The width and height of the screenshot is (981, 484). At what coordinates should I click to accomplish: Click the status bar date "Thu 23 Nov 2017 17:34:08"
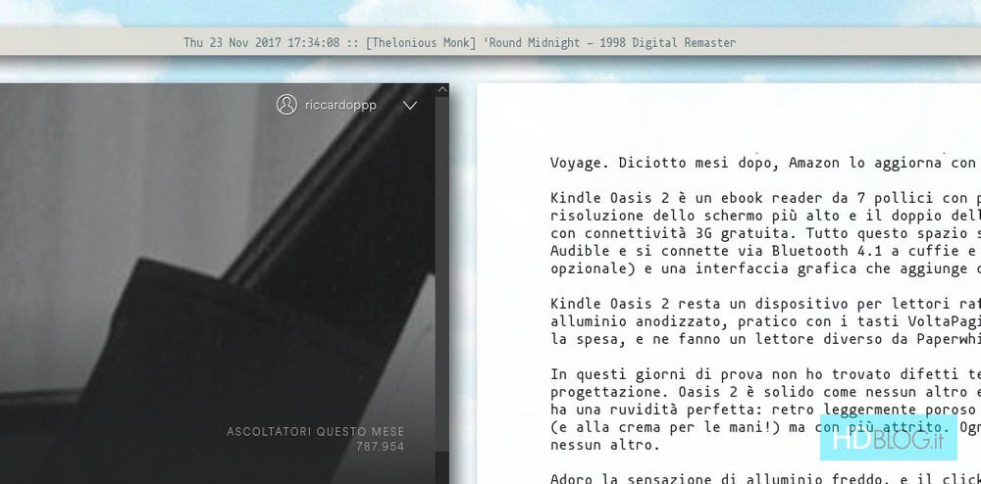262,42
